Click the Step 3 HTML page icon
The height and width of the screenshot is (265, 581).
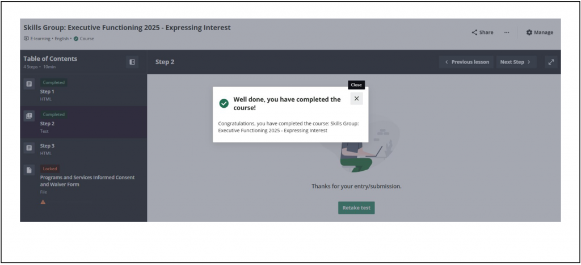click(x=29, y=148)
